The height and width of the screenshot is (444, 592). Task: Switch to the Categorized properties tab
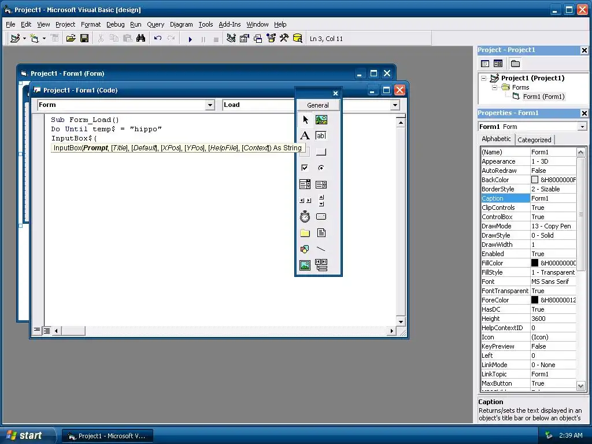534,140
